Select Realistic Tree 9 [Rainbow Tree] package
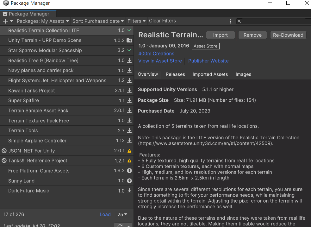Viewport: 311px width, 227px height. 67,60
